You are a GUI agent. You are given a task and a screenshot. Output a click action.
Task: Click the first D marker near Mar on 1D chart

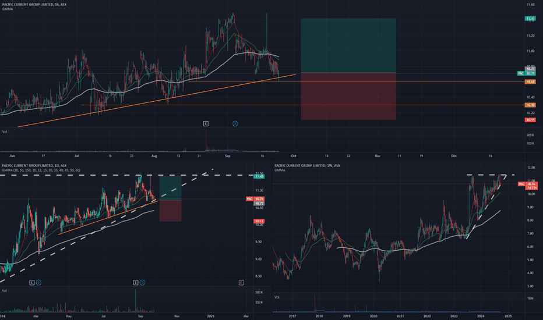tap(38, 283)
